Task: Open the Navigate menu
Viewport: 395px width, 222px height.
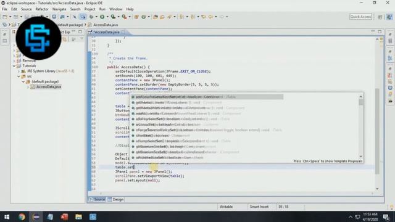Action: pyautogui.click(x=59, y=9)
